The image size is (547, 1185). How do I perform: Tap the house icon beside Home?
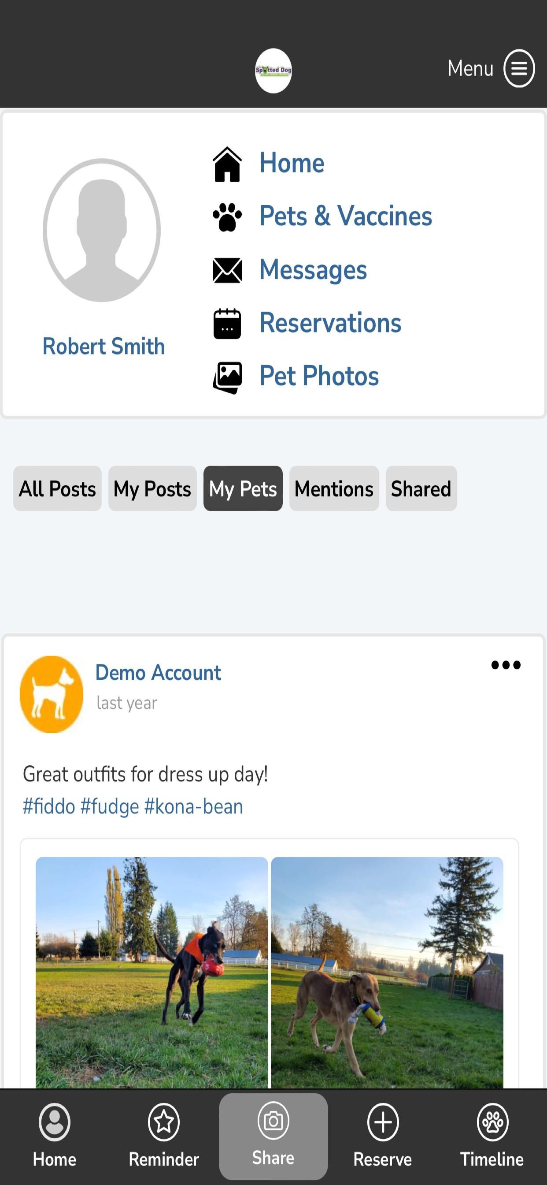click(227, 164)
